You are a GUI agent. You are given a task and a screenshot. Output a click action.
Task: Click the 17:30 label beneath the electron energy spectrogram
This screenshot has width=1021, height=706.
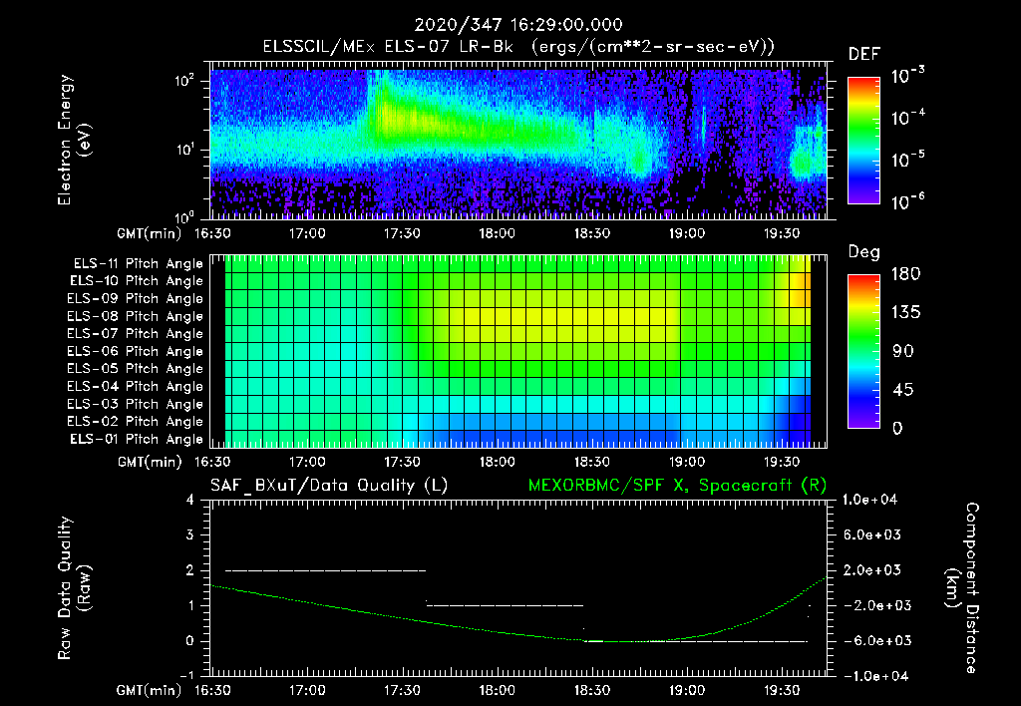pyautogui.click(x=402, y=233)
